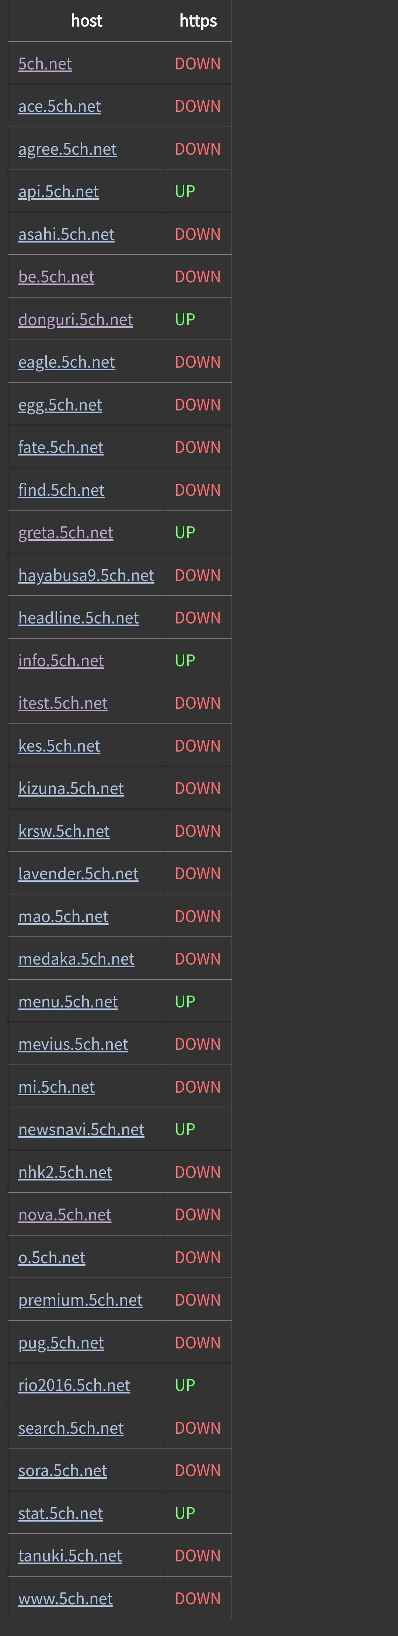Click the https column header
398x1636 pixels.
point(198,21)
